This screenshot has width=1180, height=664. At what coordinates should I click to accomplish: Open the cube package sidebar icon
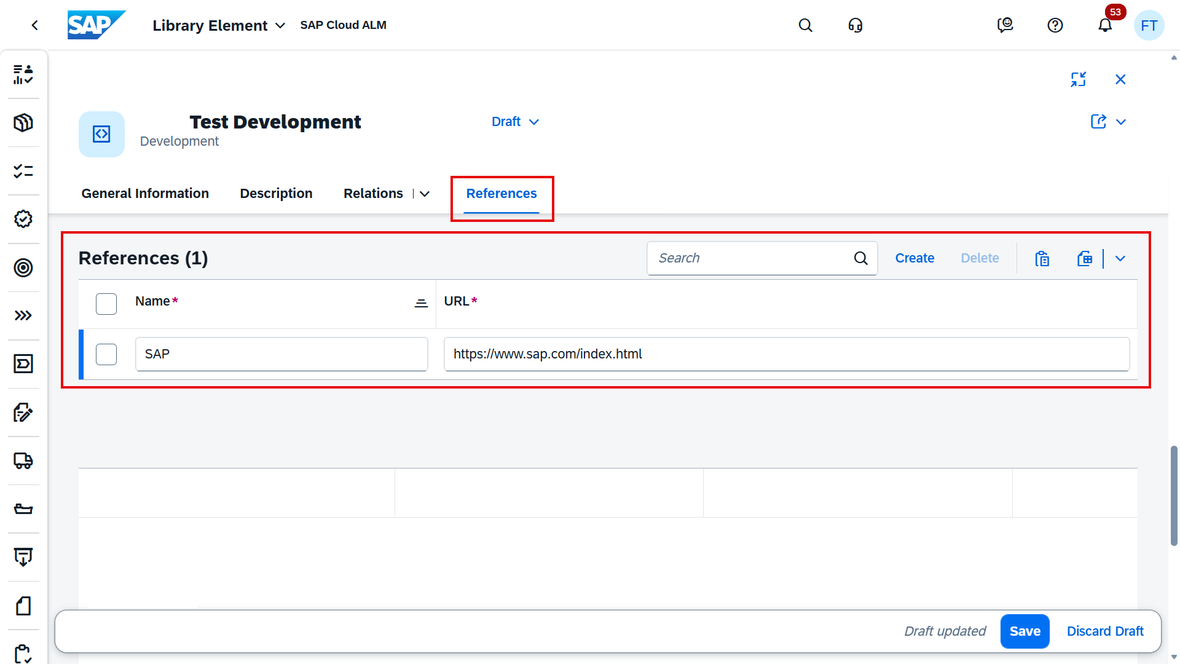click(23, 123)
